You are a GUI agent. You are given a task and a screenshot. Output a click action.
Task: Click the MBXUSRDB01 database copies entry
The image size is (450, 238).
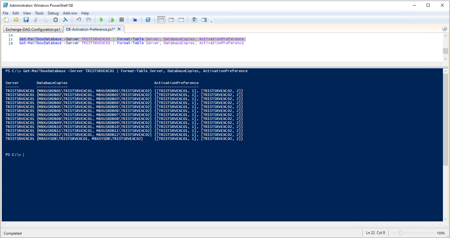[x=94, y=91]
